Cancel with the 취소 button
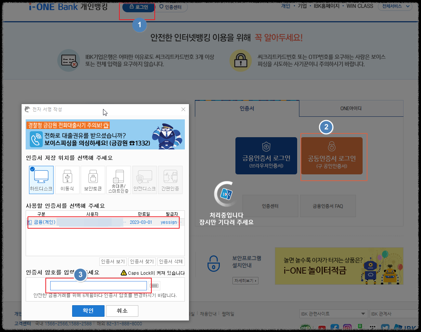This screenshot has width=421, height=332. tap(122, 311)
